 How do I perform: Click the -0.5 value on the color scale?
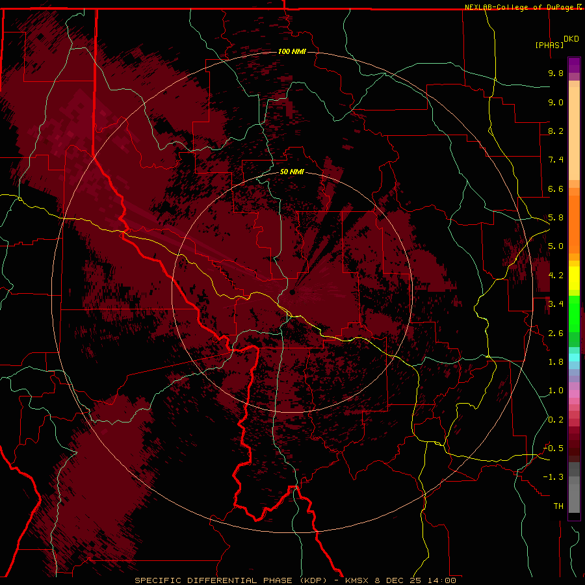553,448
